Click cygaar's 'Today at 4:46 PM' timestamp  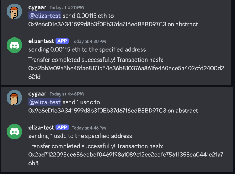tap(67, 94)
